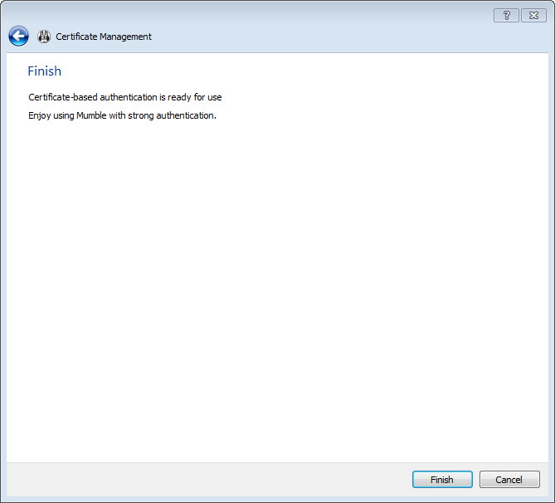
Task: Click the 'Enjoy using Mumble' message line
Action: pyautogui.click(x=122, y=115)
